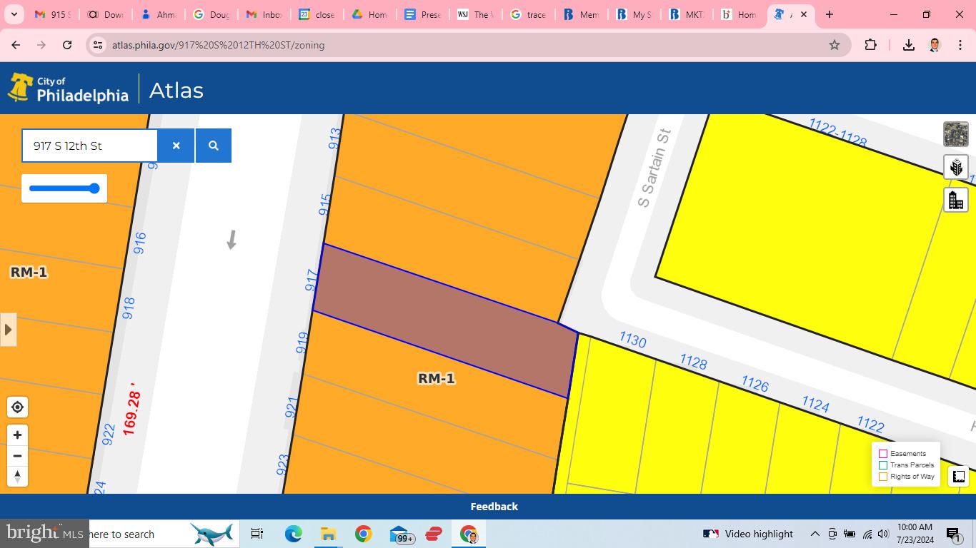Bookmark this page with the star icon
The image size is (976, 548).
[834, 45]
